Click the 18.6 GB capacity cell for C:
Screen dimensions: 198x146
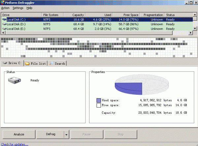[79, 19]
